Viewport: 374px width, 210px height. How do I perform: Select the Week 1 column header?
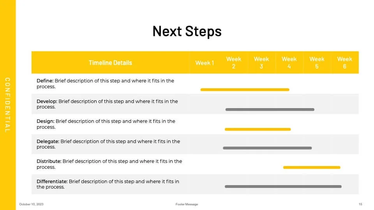click(205, 63)
